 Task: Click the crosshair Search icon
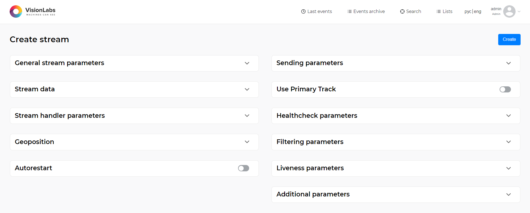402,12
